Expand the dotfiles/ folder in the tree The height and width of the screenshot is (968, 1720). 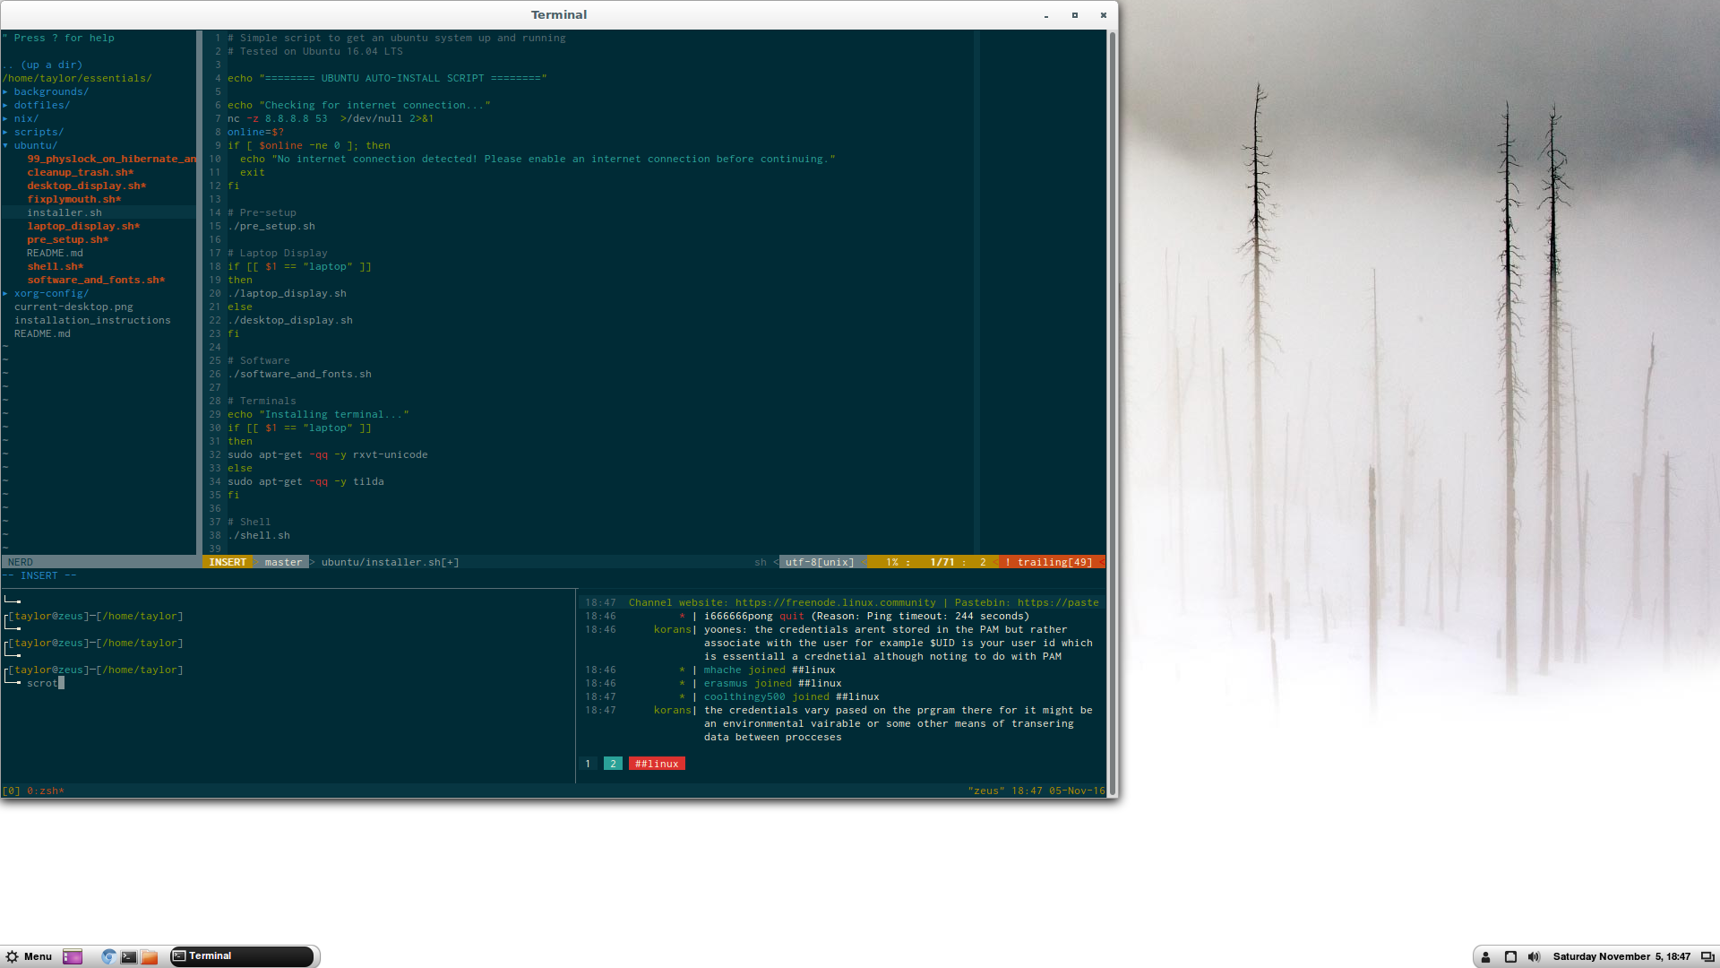[41, 105]
